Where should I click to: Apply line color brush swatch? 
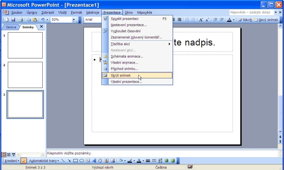coord(130,161)
